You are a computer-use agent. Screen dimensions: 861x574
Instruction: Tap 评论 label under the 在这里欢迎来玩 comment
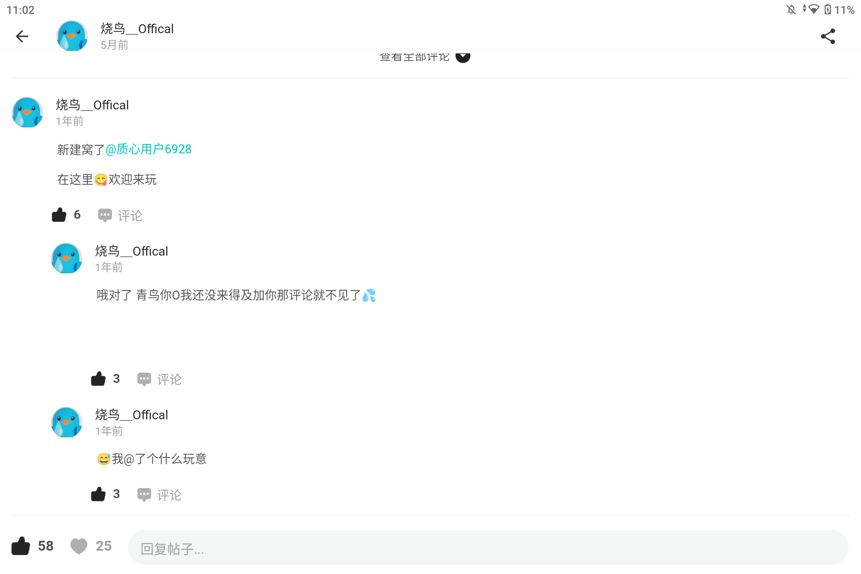pos(130,216)
